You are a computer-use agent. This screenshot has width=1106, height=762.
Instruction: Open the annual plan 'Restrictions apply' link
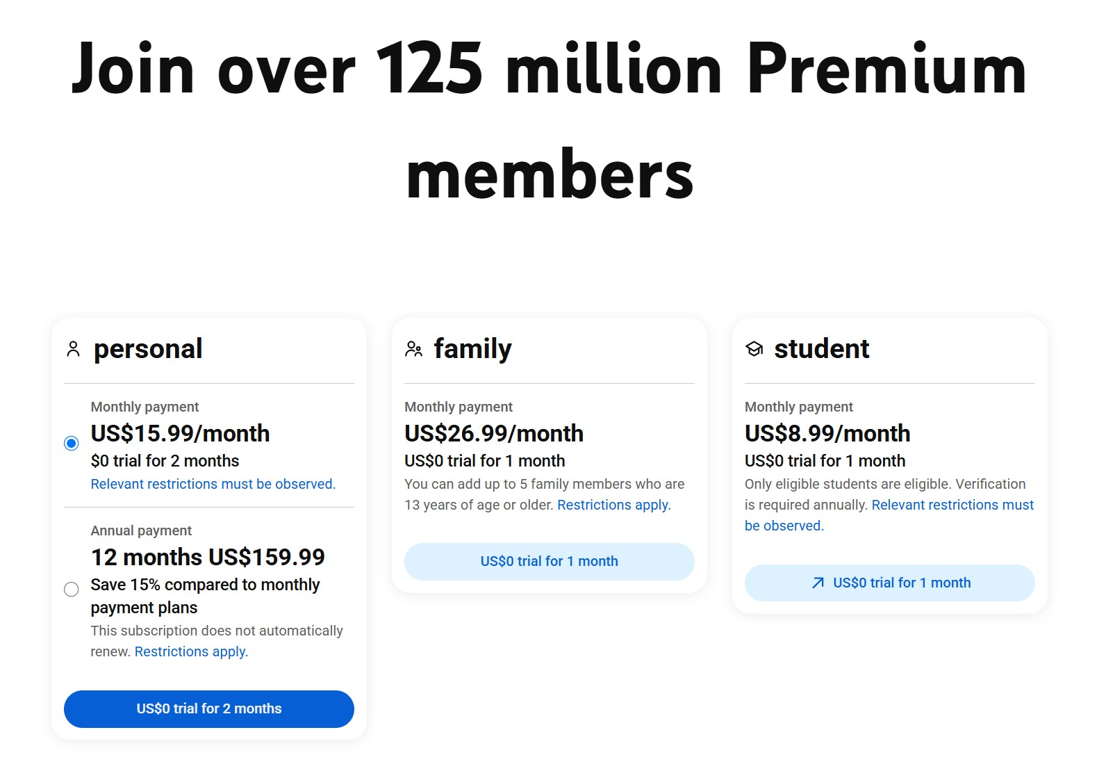coord(191,651)
